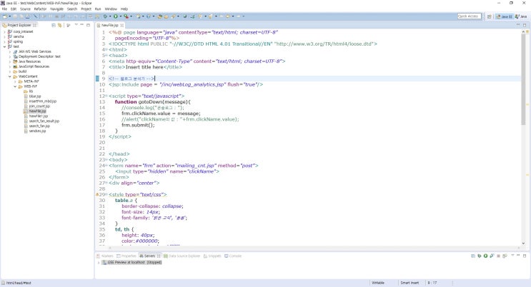Click the New file toolbar icon
The image size is (531, 287).
point(5,16)
